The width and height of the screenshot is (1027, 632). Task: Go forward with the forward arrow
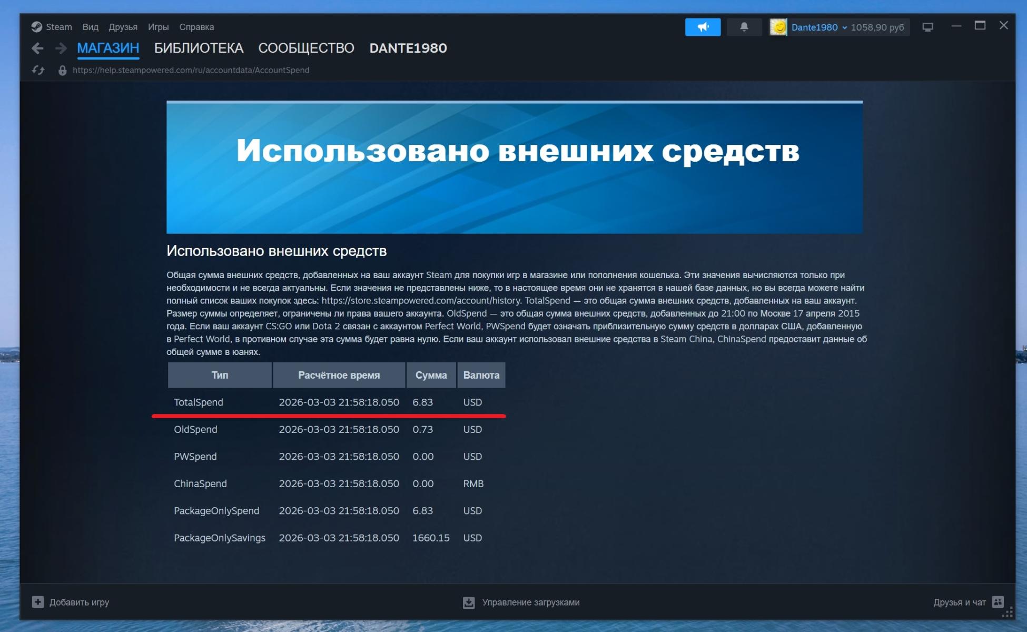(x=61, y=48)
